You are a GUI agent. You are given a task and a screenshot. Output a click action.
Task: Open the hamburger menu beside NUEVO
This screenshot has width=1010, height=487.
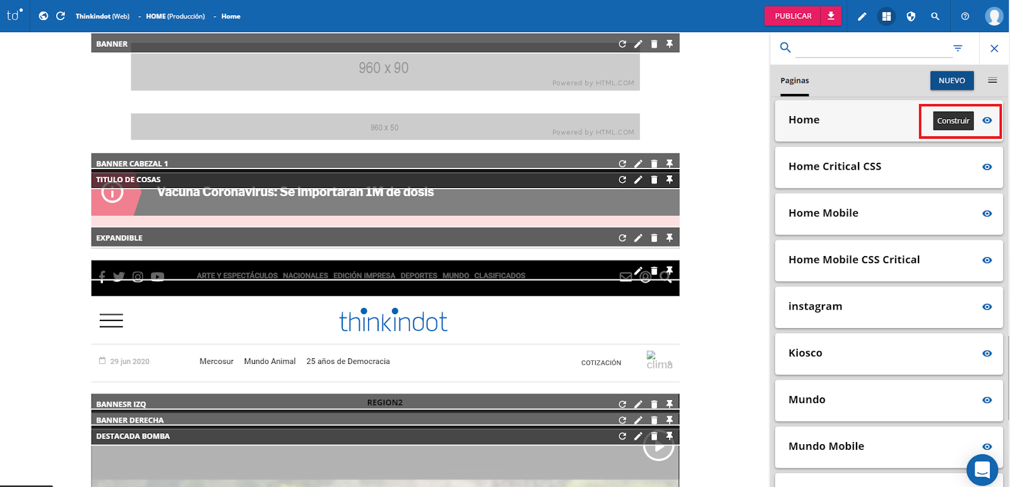tap(992, 80)
